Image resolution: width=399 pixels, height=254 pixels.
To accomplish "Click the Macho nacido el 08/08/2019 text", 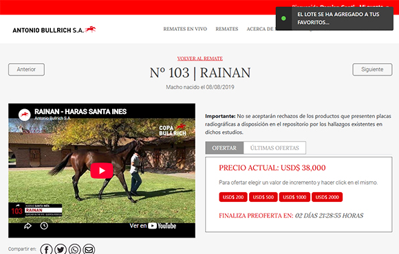I will (200, 87).
